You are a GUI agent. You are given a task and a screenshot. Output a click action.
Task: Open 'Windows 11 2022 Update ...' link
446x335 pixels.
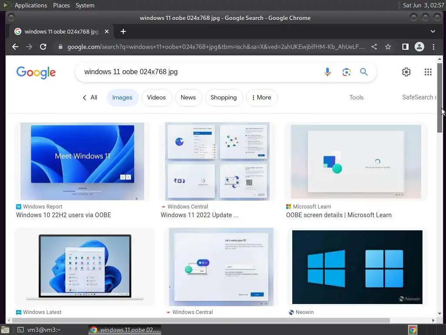pyautogui.click(x=199, y=215)
